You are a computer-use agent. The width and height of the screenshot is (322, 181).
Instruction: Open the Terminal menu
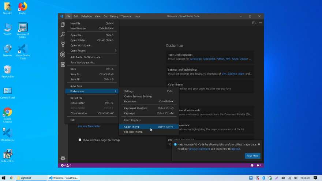point(126,16)
